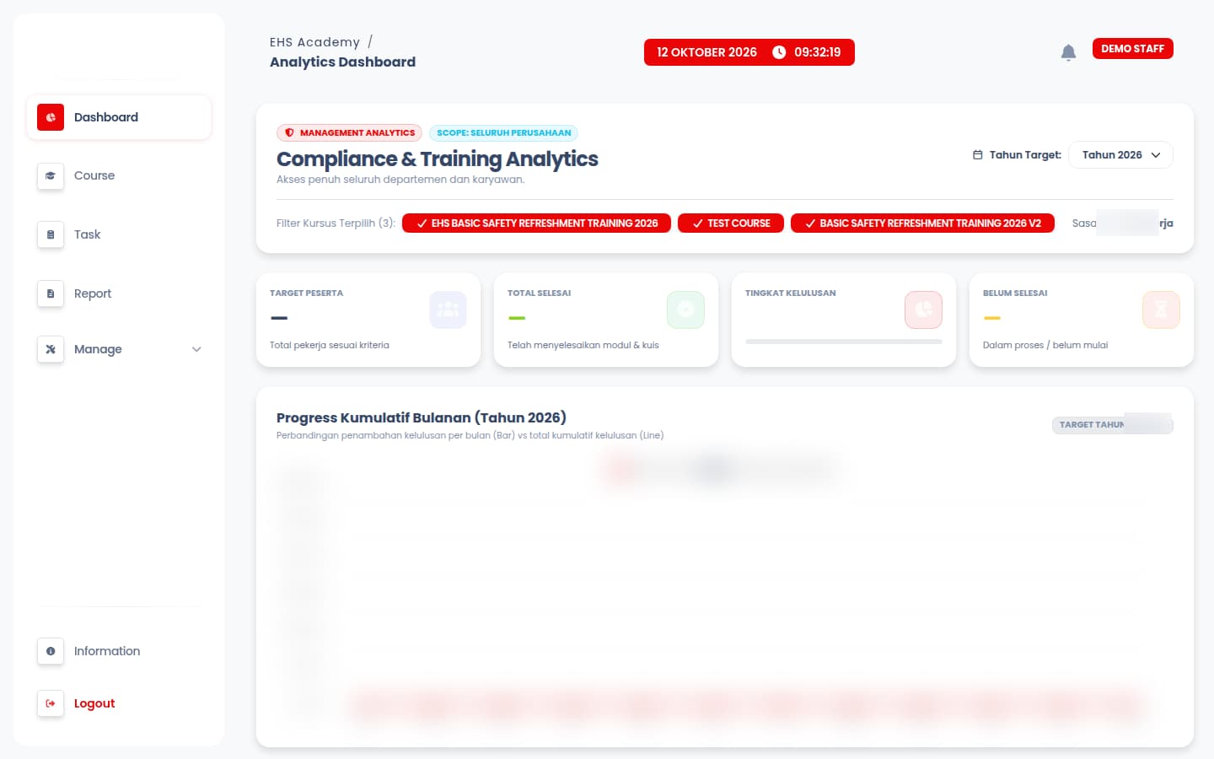Click the Scope: Seluruh Perusahaan badge

click(x=503, y=132)
